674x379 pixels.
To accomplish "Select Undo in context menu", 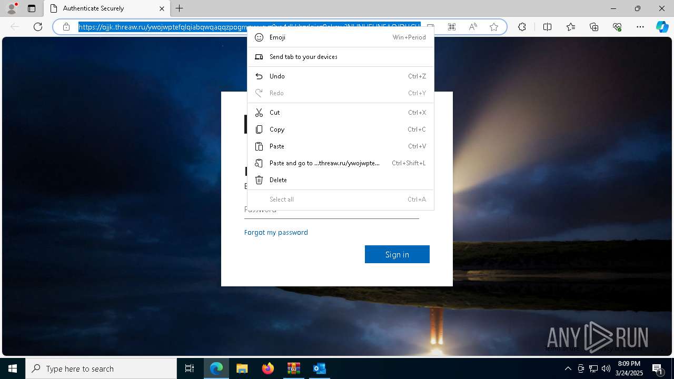I will [x=341, y=76].
